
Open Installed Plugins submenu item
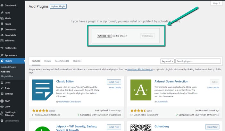coord(8,67)
